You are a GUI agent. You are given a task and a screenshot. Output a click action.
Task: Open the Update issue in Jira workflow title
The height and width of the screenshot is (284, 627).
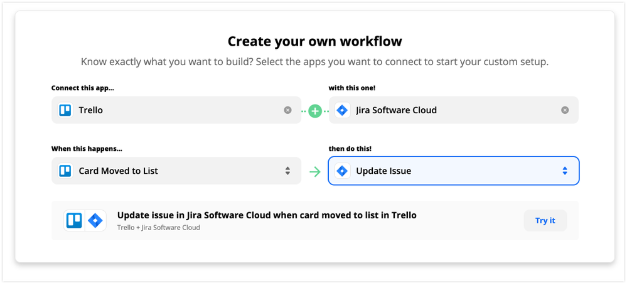pyautogui.click(x=267, y=215)
